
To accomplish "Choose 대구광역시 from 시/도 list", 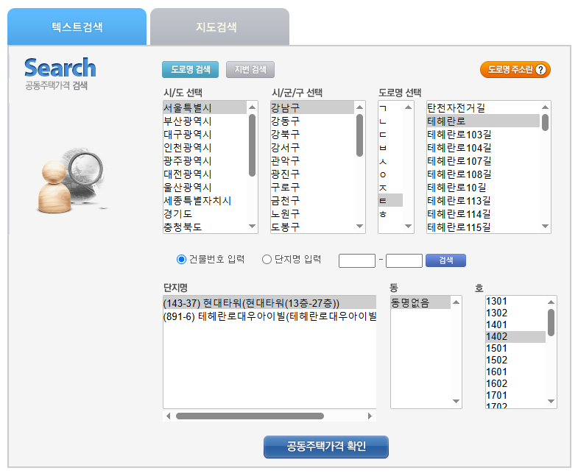I will [x=205, y=134].
